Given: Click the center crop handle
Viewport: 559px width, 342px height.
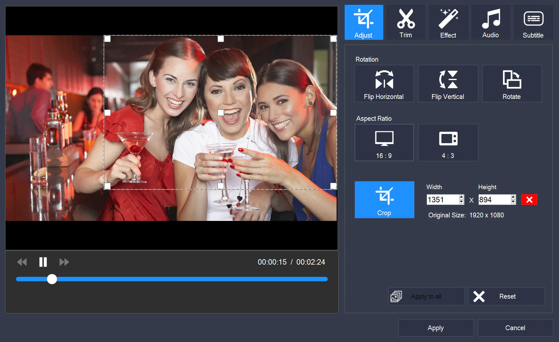Looking at the screenshot, I should (221, 113).
